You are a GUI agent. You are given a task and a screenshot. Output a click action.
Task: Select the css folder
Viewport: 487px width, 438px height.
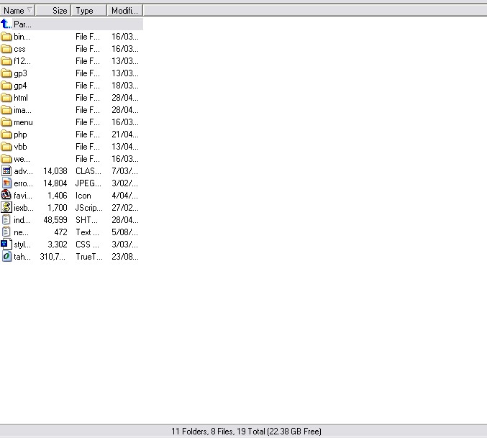coord(19,49)
